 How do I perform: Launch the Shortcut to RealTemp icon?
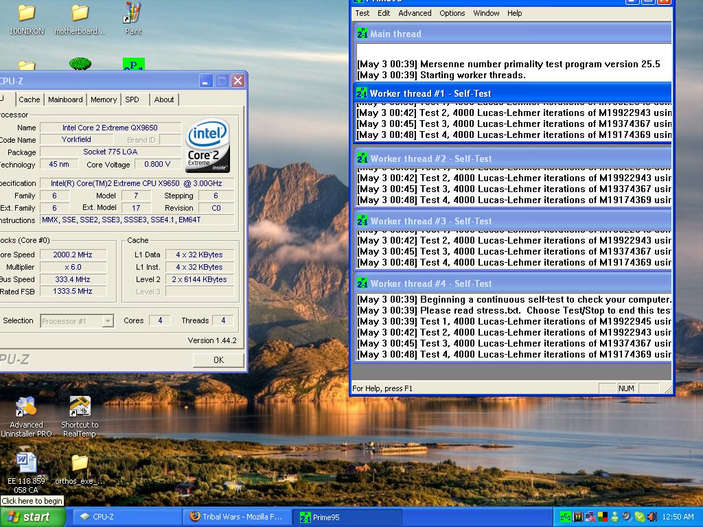click(80, 417)
